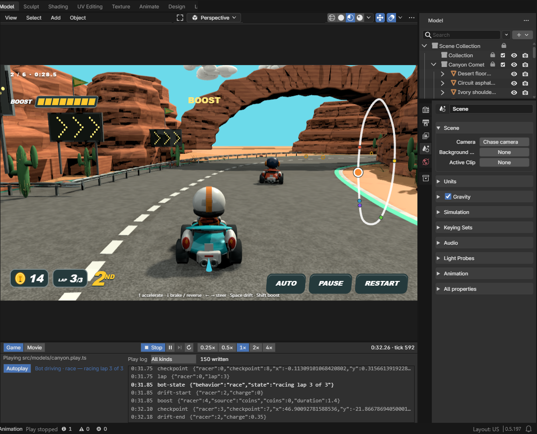Click the Scene datablock icon beside name field

[443, 109]
